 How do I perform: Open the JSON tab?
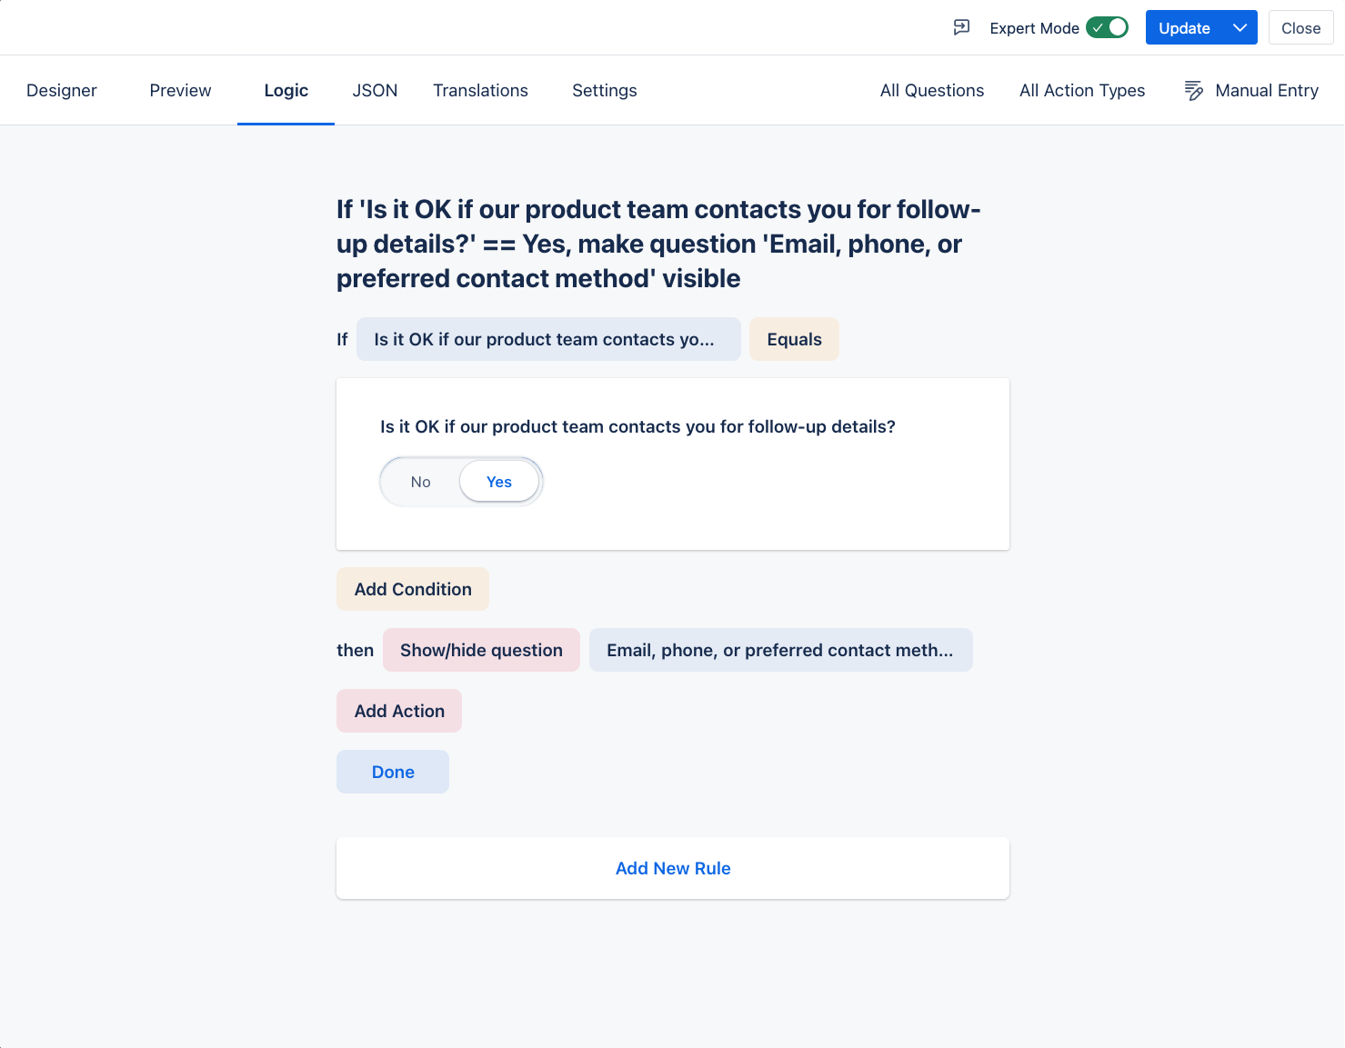(375, 91)
